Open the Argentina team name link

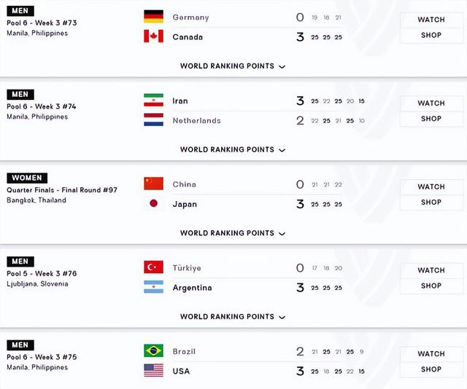[192, 288]
